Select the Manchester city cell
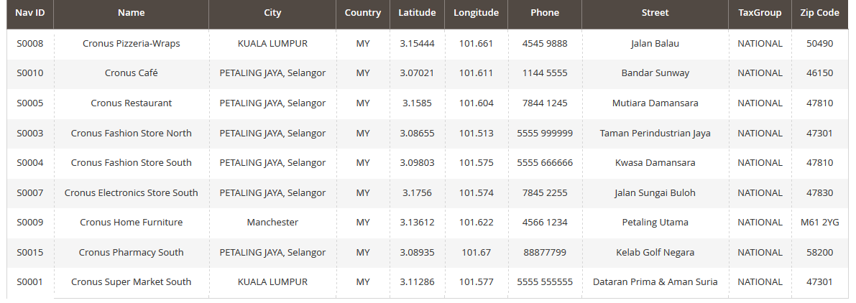The height and width of the screenshot is (303, 856). point(272,223)
